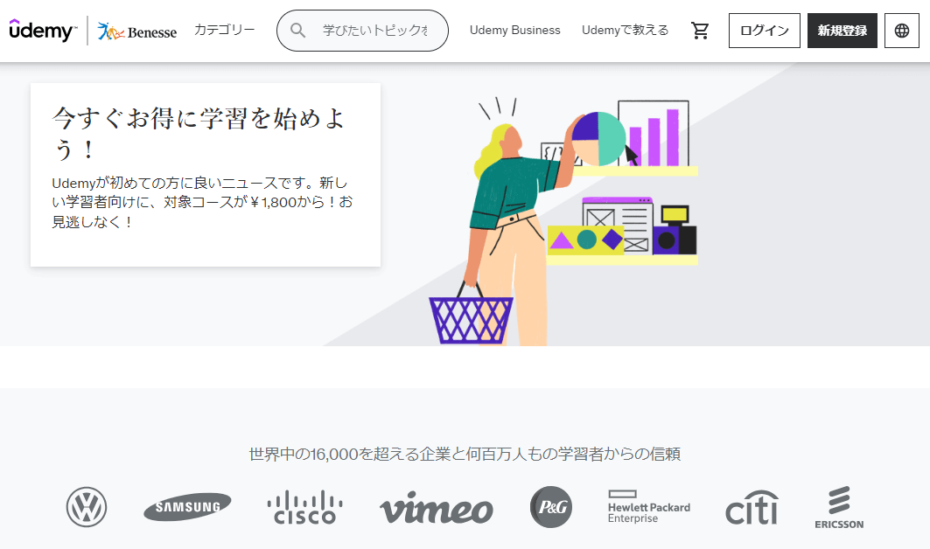Select the Cisco logo
Viewport: 930px width, 549px height.
click(x=304, y=508)
